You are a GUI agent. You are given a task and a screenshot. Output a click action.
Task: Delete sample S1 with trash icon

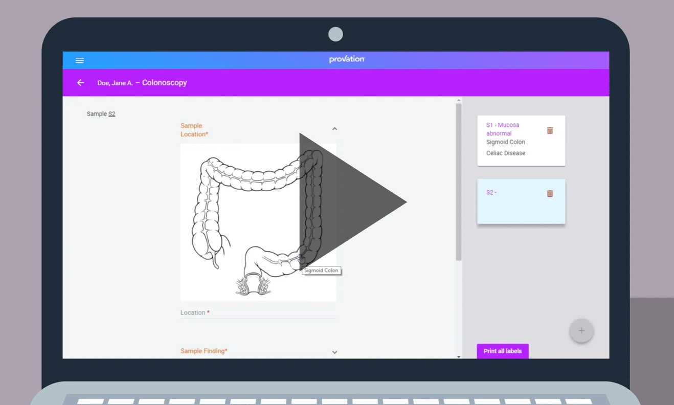tap(550, 130)
